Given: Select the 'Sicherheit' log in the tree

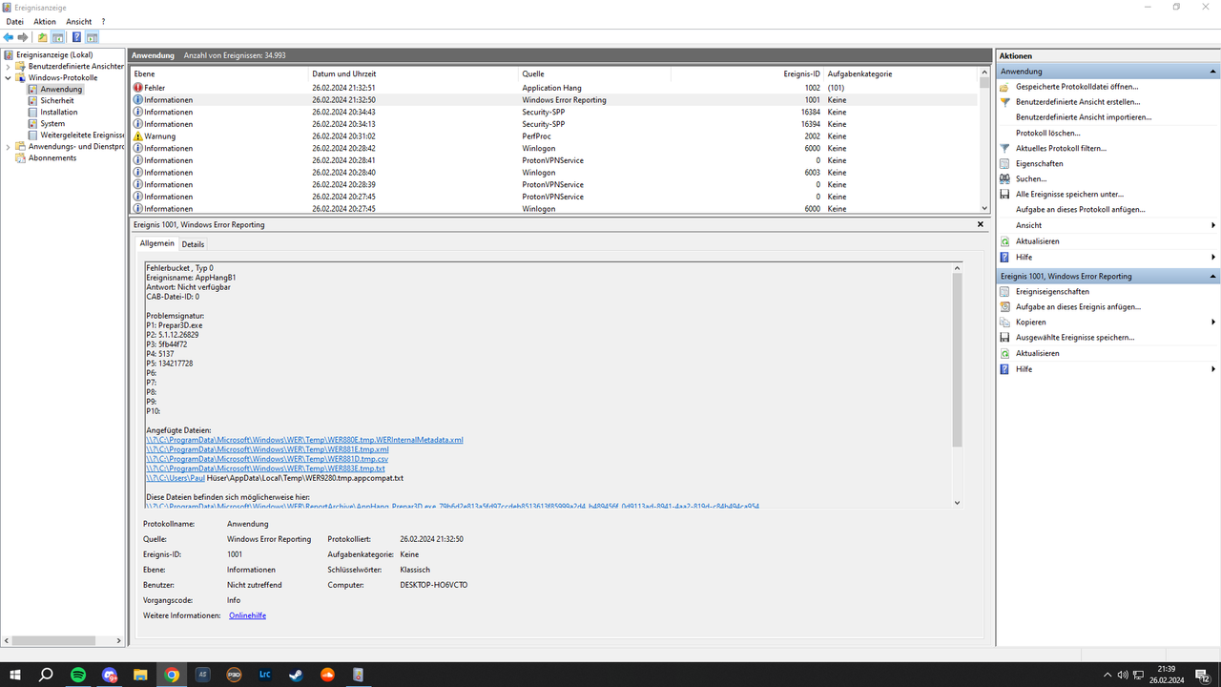Looking at the screenshot, I should click(57, 101).
